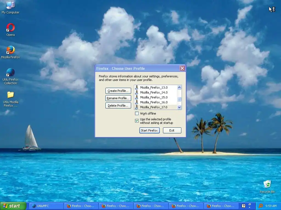Image resolution: width=281 pixels, height=210 pixels.
Task: Select the Mozilla_Firefox_13.0 profile
Action: 156,87
